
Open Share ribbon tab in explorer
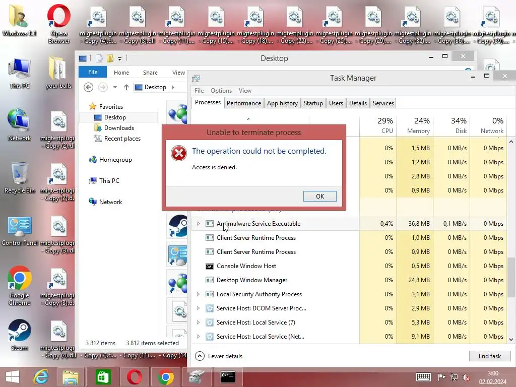pyautogui.click(x=150, y=73)
